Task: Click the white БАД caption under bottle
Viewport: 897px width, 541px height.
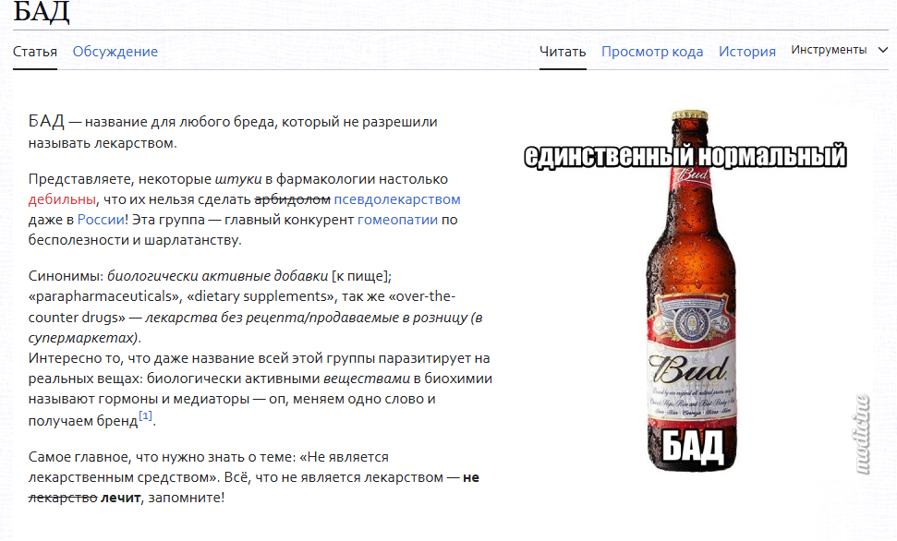Action: coord(692,446)
